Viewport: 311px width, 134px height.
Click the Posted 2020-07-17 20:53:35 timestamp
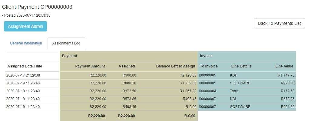tap(27, 15)
